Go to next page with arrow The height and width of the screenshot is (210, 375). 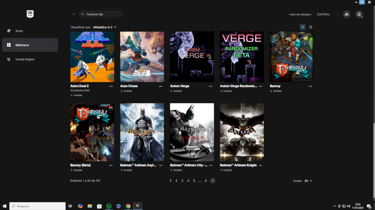click(x=212, y=181)
